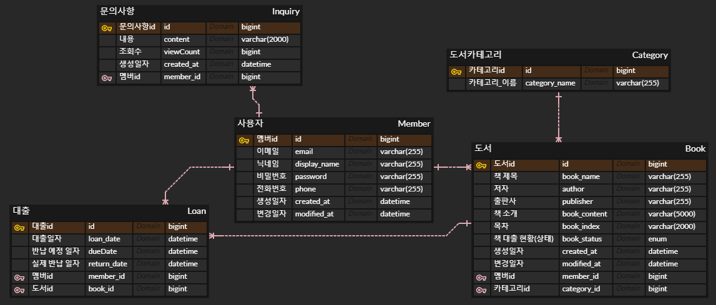Click the 책 대출 현황(상태) cell
This screenshot has width=716, height=305.
525,239
